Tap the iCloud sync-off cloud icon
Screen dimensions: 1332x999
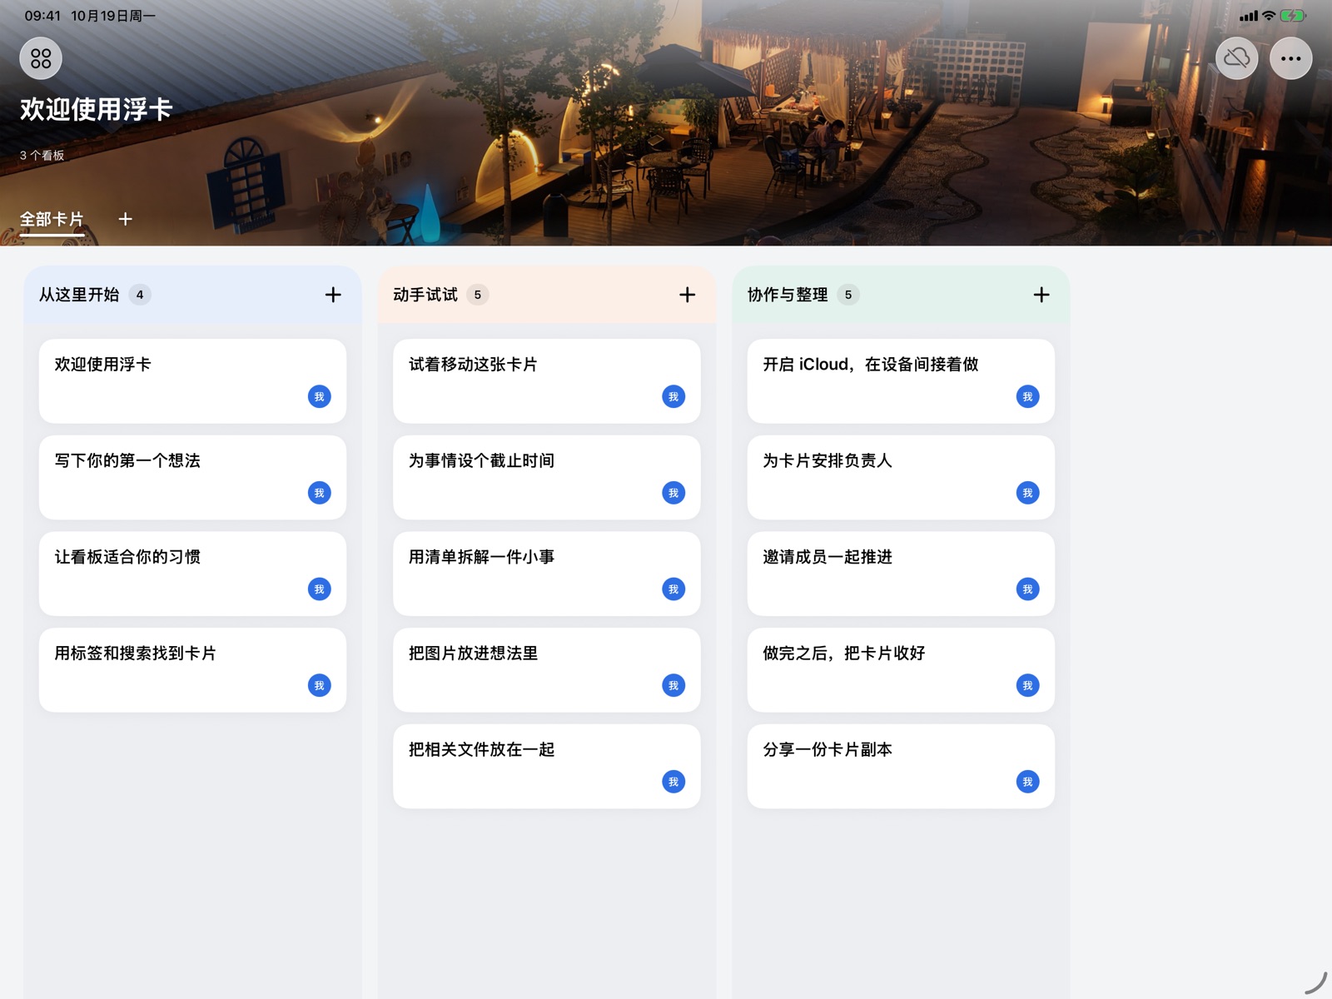point(1236,58)
